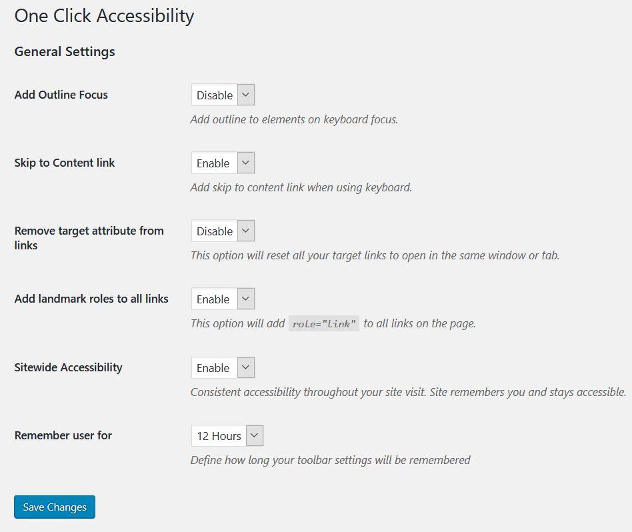Click the "Sitewide Accessibility" label
This screenshot has width=632, height=532.
(x=68, y=367)
